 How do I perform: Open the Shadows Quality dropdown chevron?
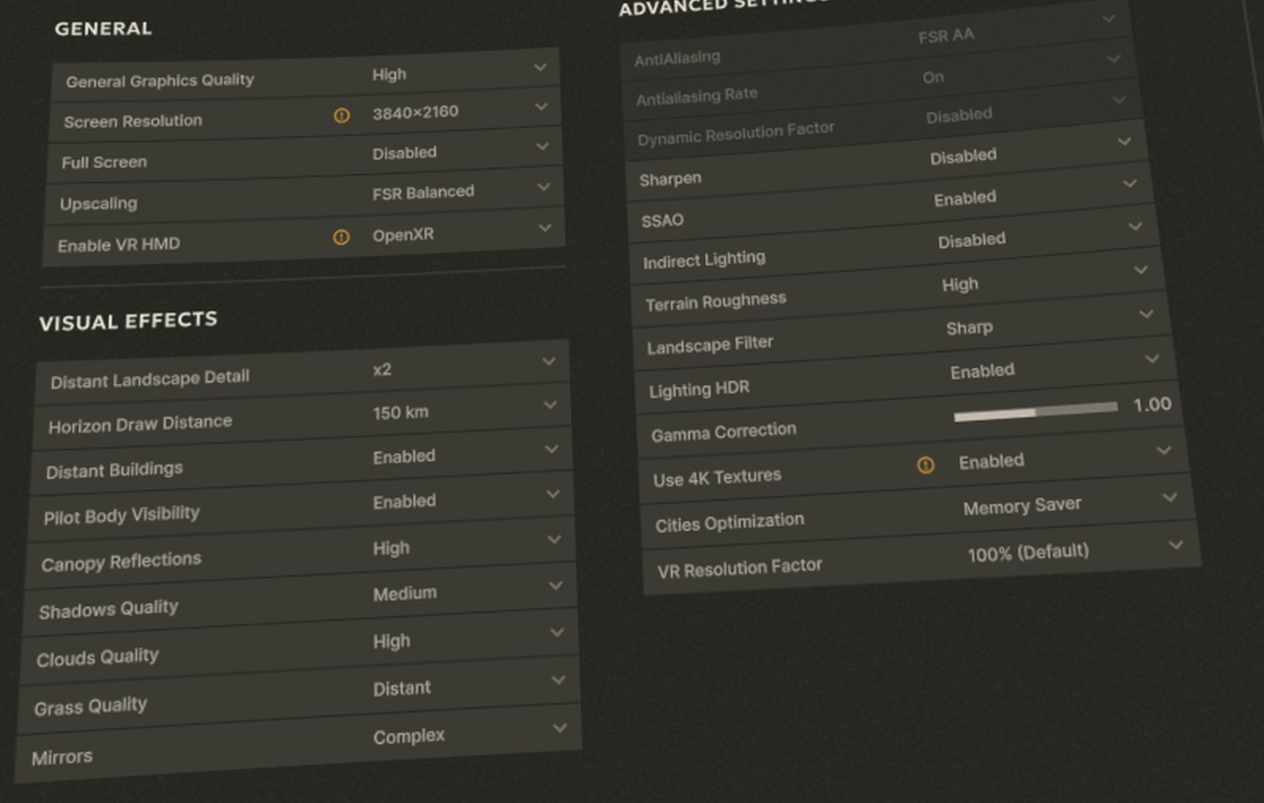click(556, 586)
